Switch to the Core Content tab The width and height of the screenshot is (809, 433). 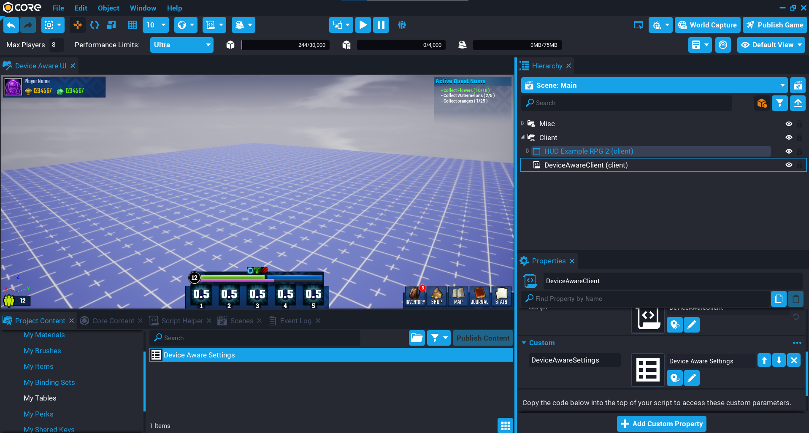113,321
